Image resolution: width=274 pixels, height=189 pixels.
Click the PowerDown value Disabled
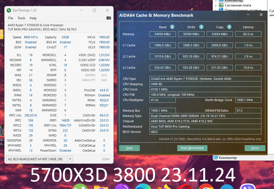click(x=65, y=150)
